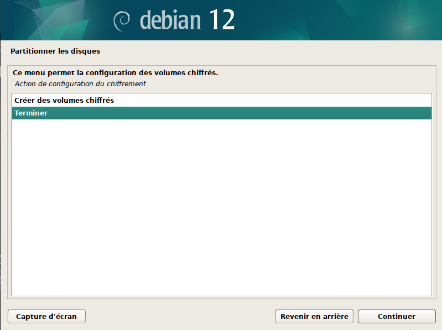442x330 pixels.
Task: Click the "Ce menu permet la configuration" description
Action: click(x=115, y=72)
